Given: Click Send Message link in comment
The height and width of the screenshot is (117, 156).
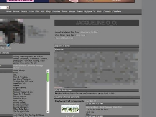Looking at the screenshot, I should point(106,107).
